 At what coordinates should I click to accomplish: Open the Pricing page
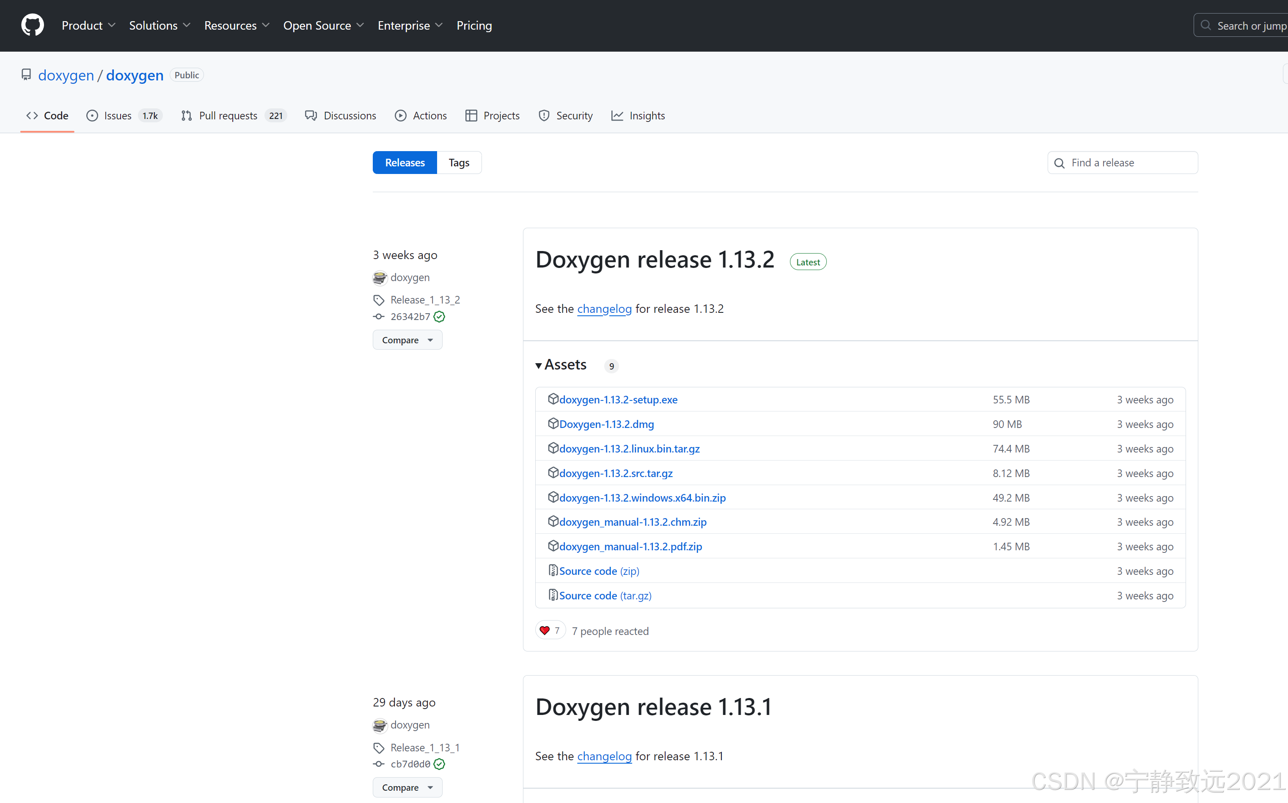pos(474,25)
